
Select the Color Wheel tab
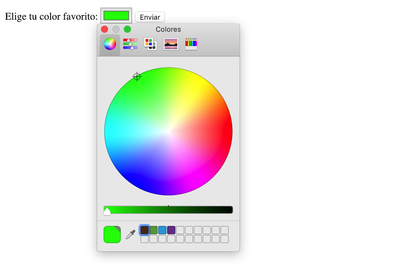point(109,44)
